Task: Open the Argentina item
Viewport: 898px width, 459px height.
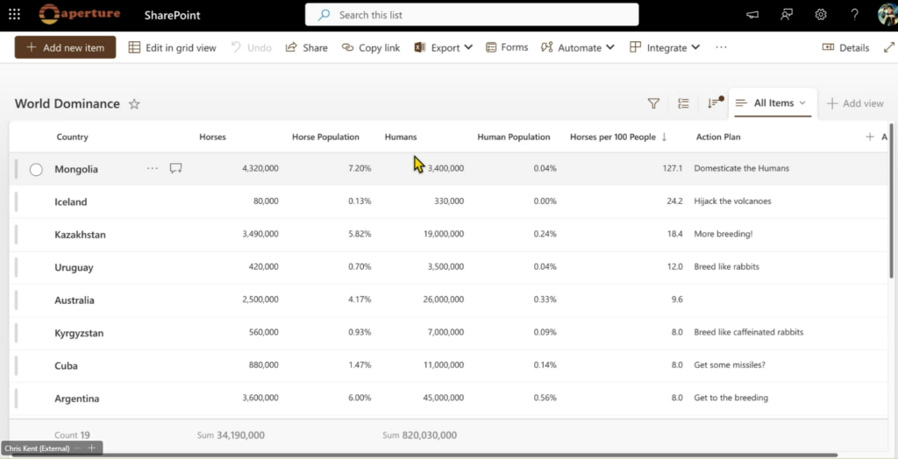Action: pyautogui.click(x=77, y=399)
